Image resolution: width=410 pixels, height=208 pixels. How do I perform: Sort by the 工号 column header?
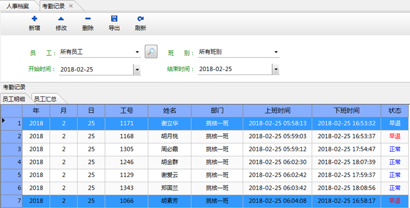(x=127, y=111)
